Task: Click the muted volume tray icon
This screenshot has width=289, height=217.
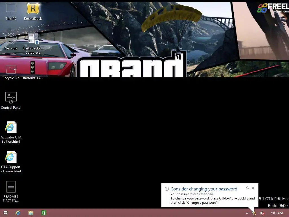Action: coord(262,213)
